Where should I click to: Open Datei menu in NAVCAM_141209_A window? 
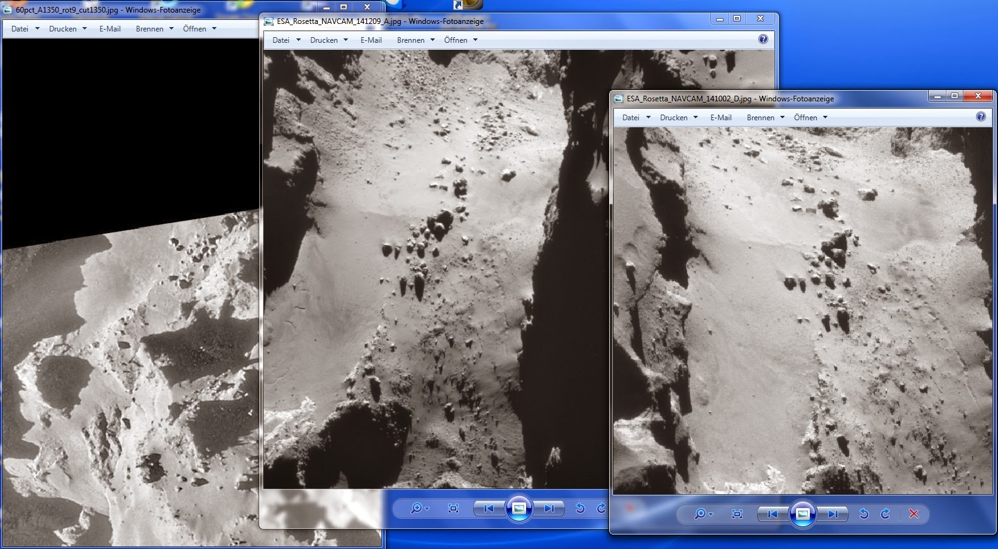point(285,40)
